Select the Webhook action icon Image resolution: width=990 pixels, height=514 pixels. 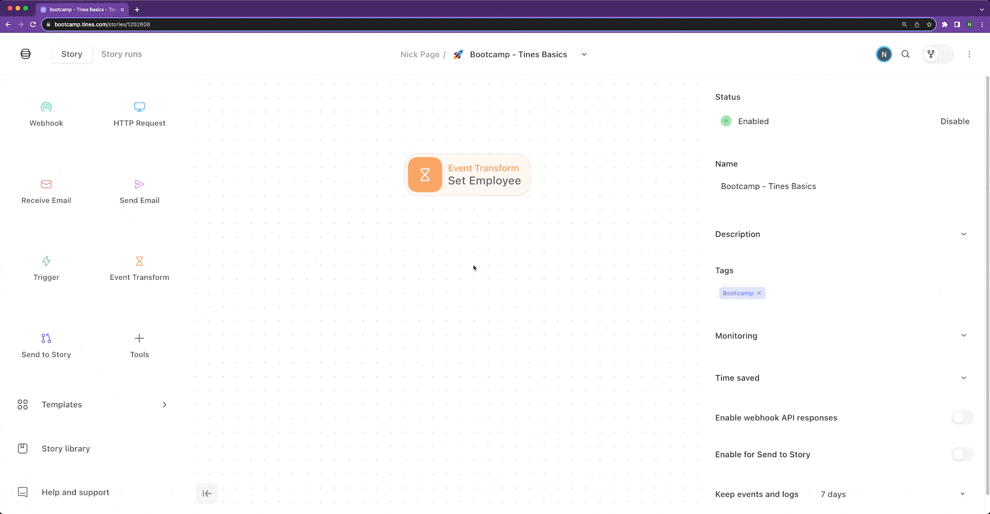point(46,107)
